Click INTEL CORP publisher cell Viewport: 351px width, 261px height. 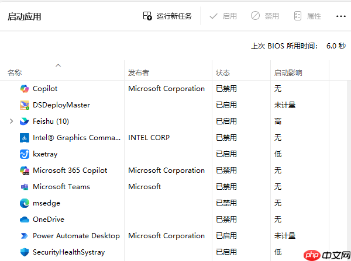point(149,138)
